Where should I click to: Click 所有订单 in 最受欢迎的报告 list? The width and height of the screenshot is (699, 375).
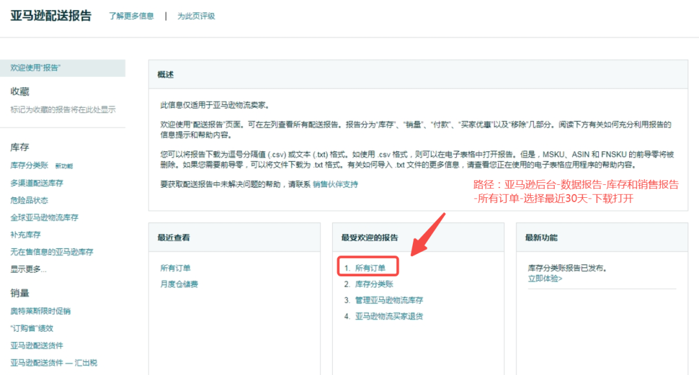[x=370, y=268]
